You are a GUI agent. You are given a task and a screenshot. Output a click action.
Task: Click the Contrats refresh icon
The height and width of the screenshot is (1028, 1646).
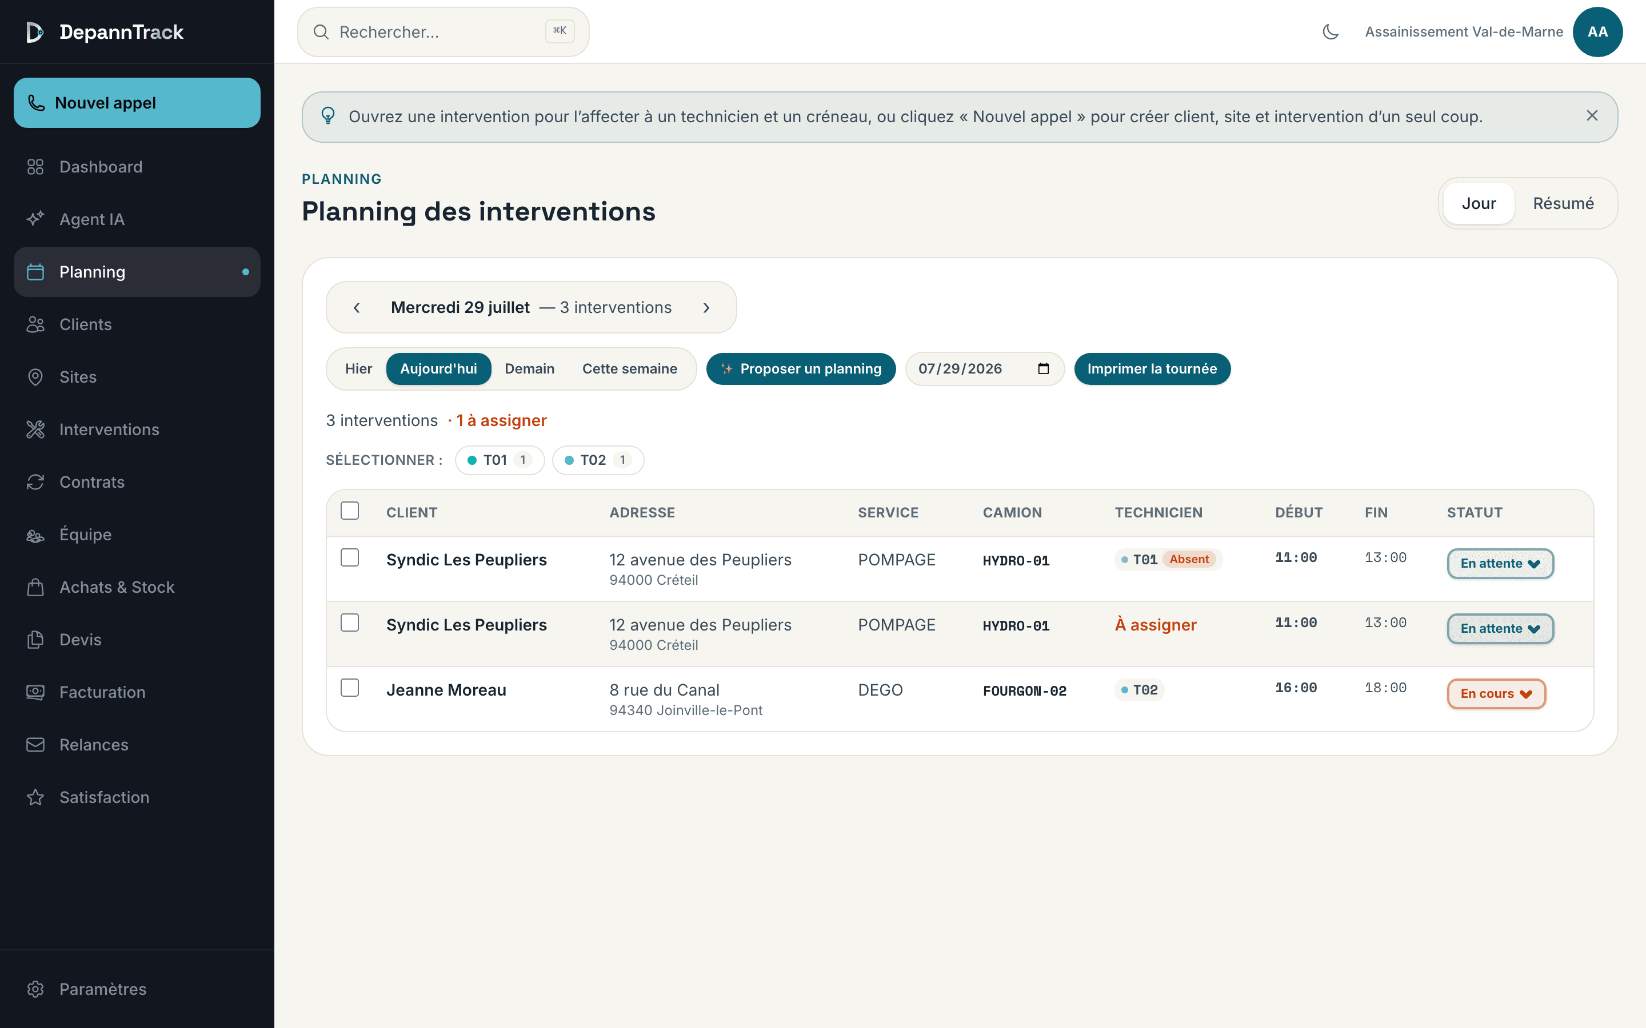(x=35, y=482)
